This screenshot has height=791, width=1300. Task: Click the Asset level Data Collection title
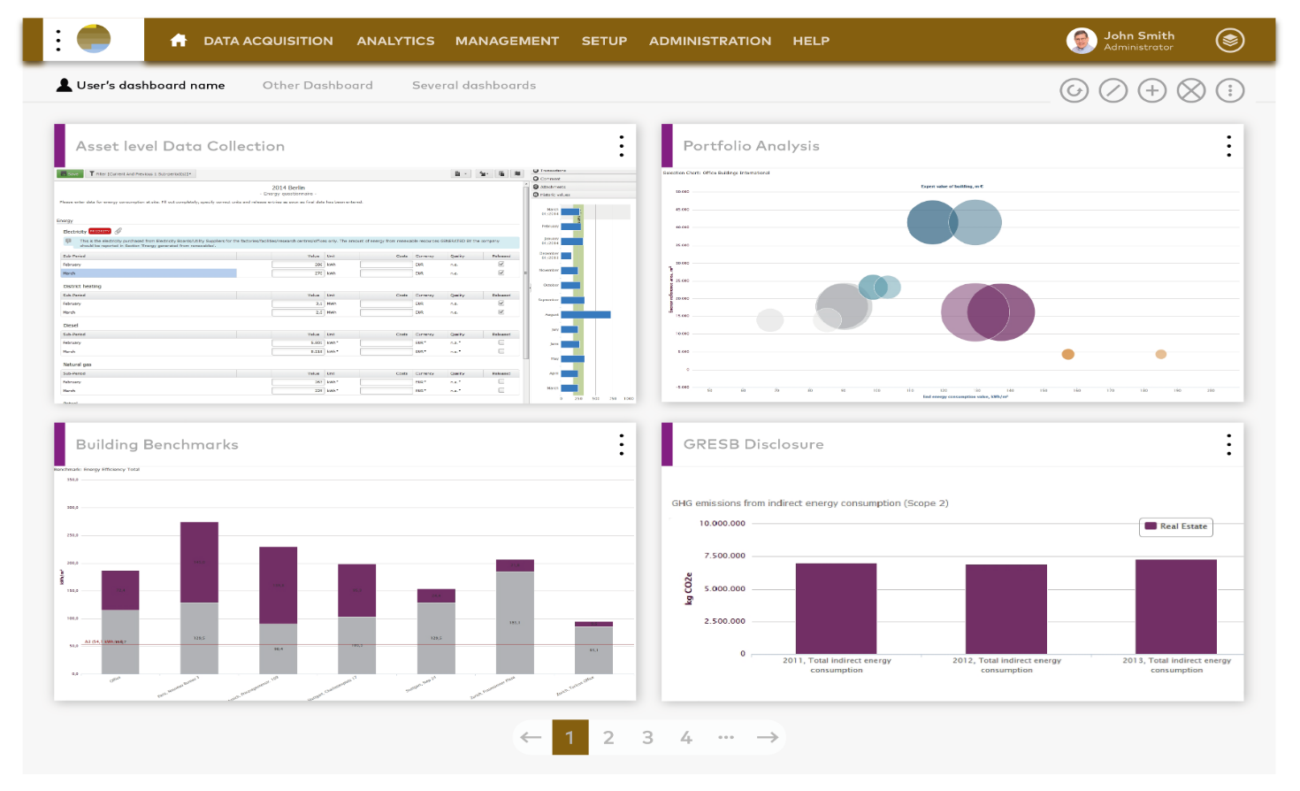coord(180,146)
